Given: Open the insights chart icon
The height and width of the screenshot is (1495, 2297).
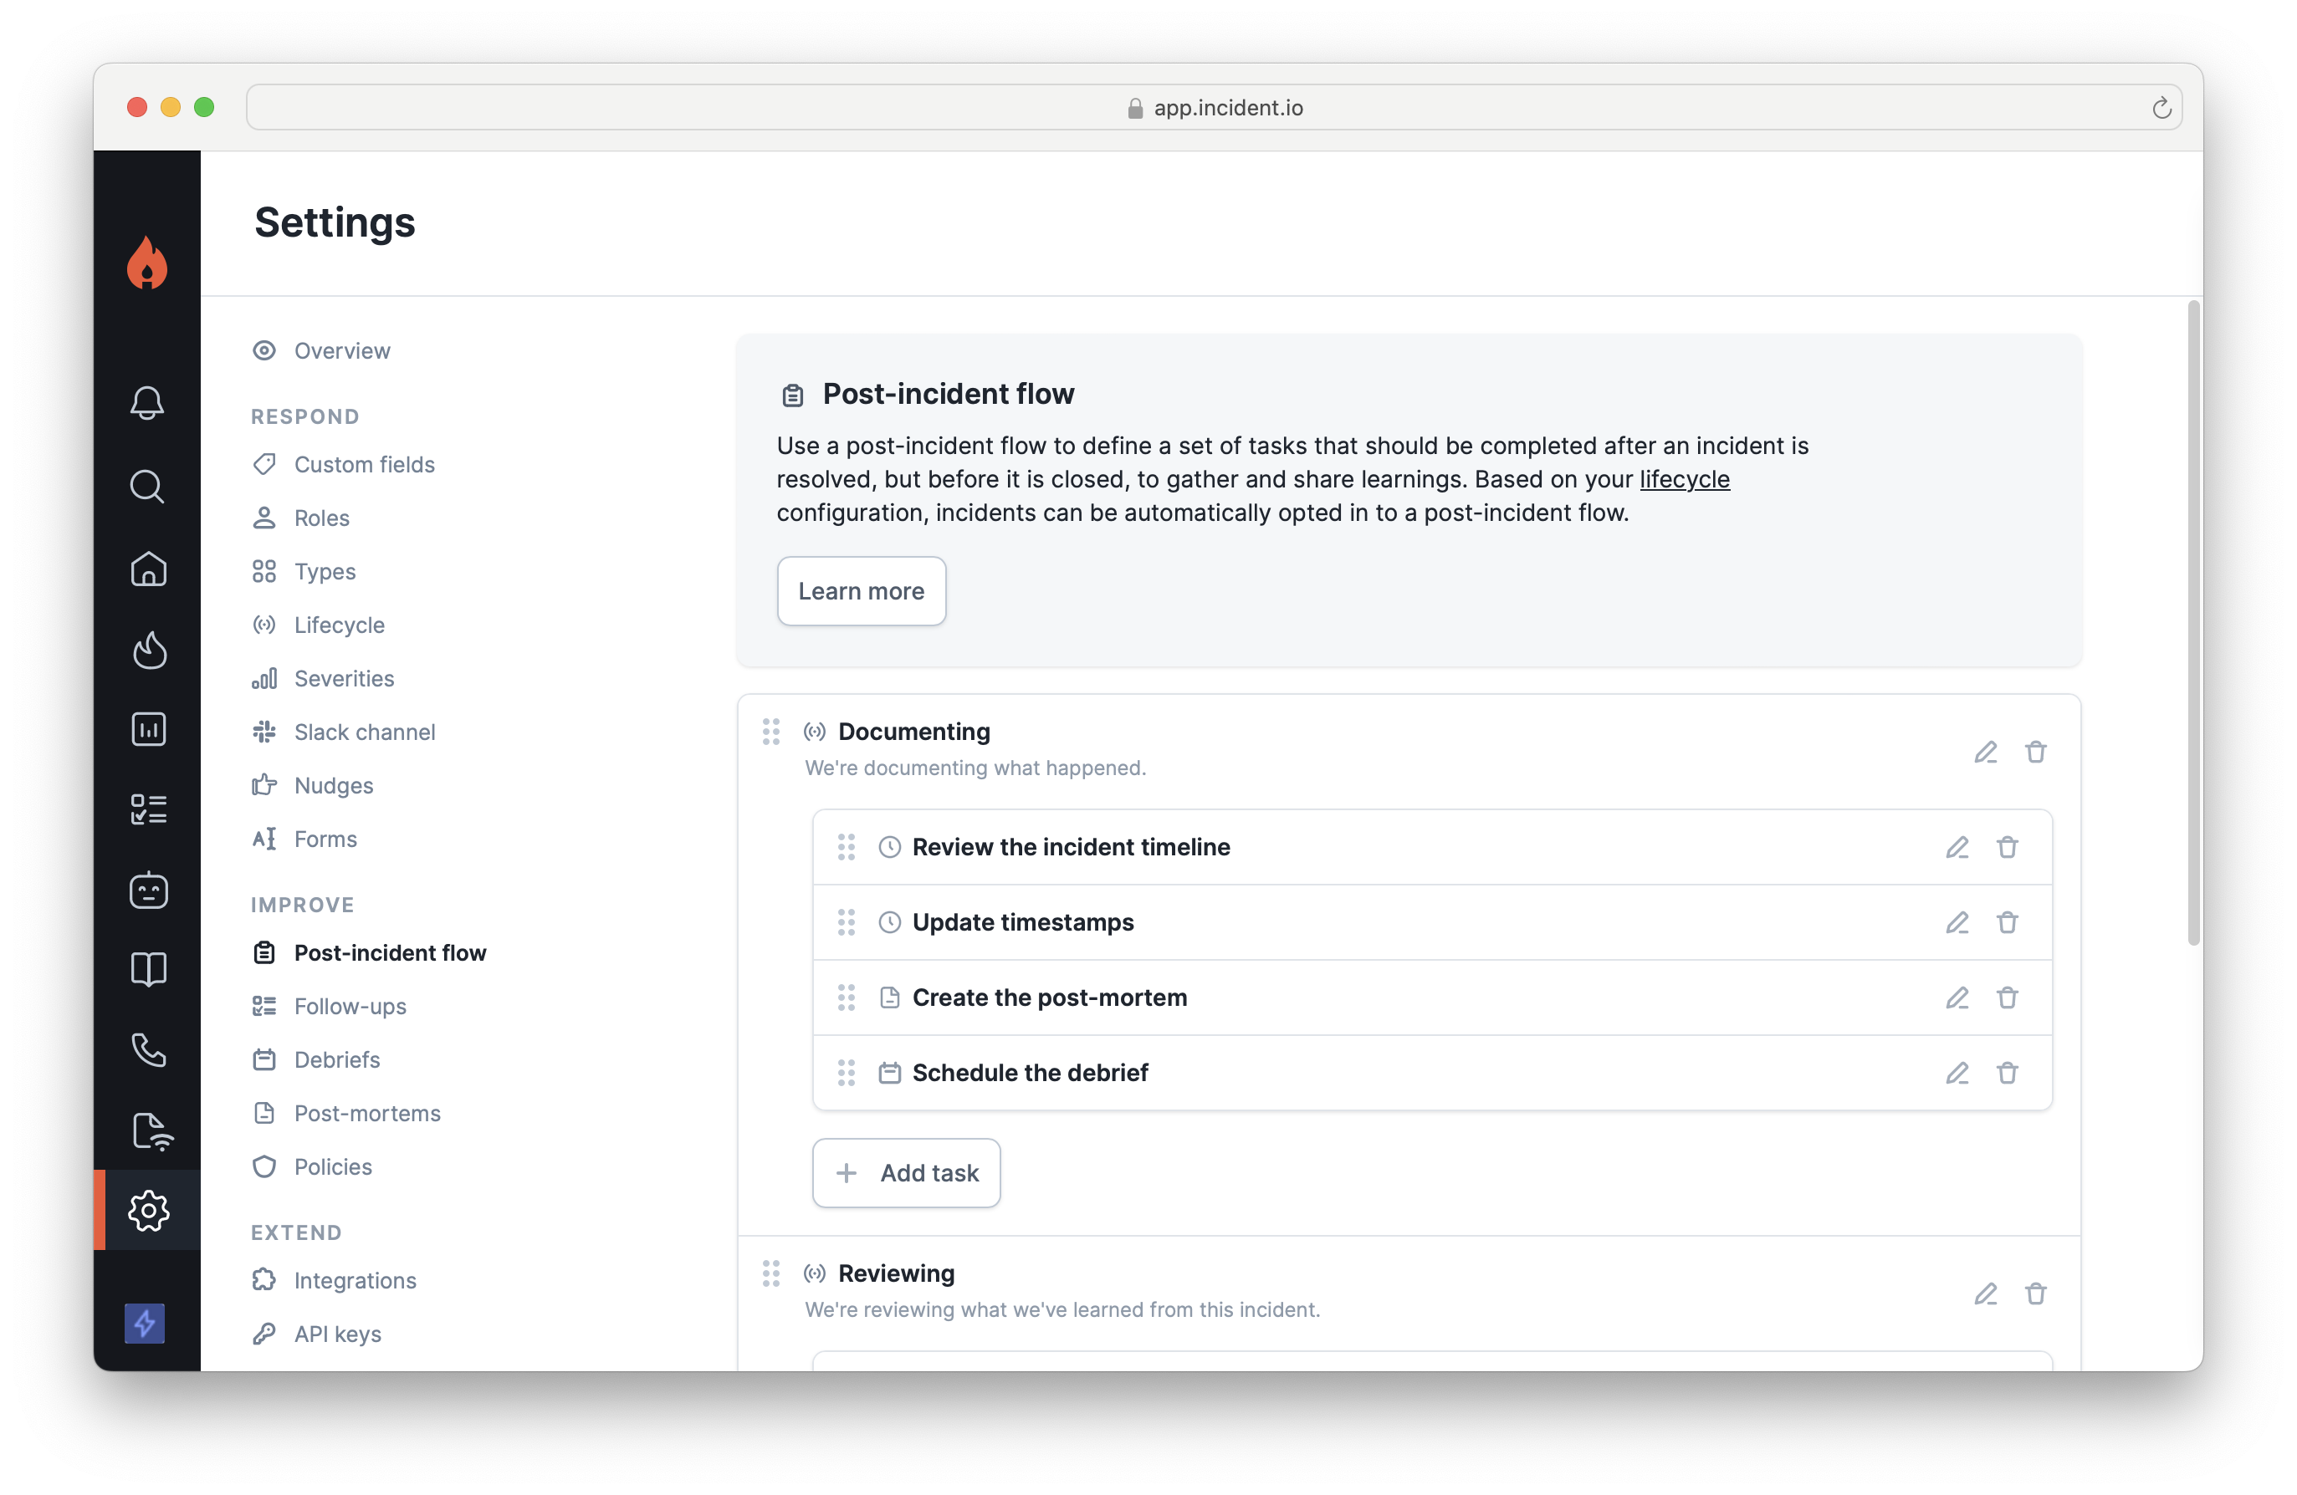Looking at the screenshot, I should (x=148, y=729).
